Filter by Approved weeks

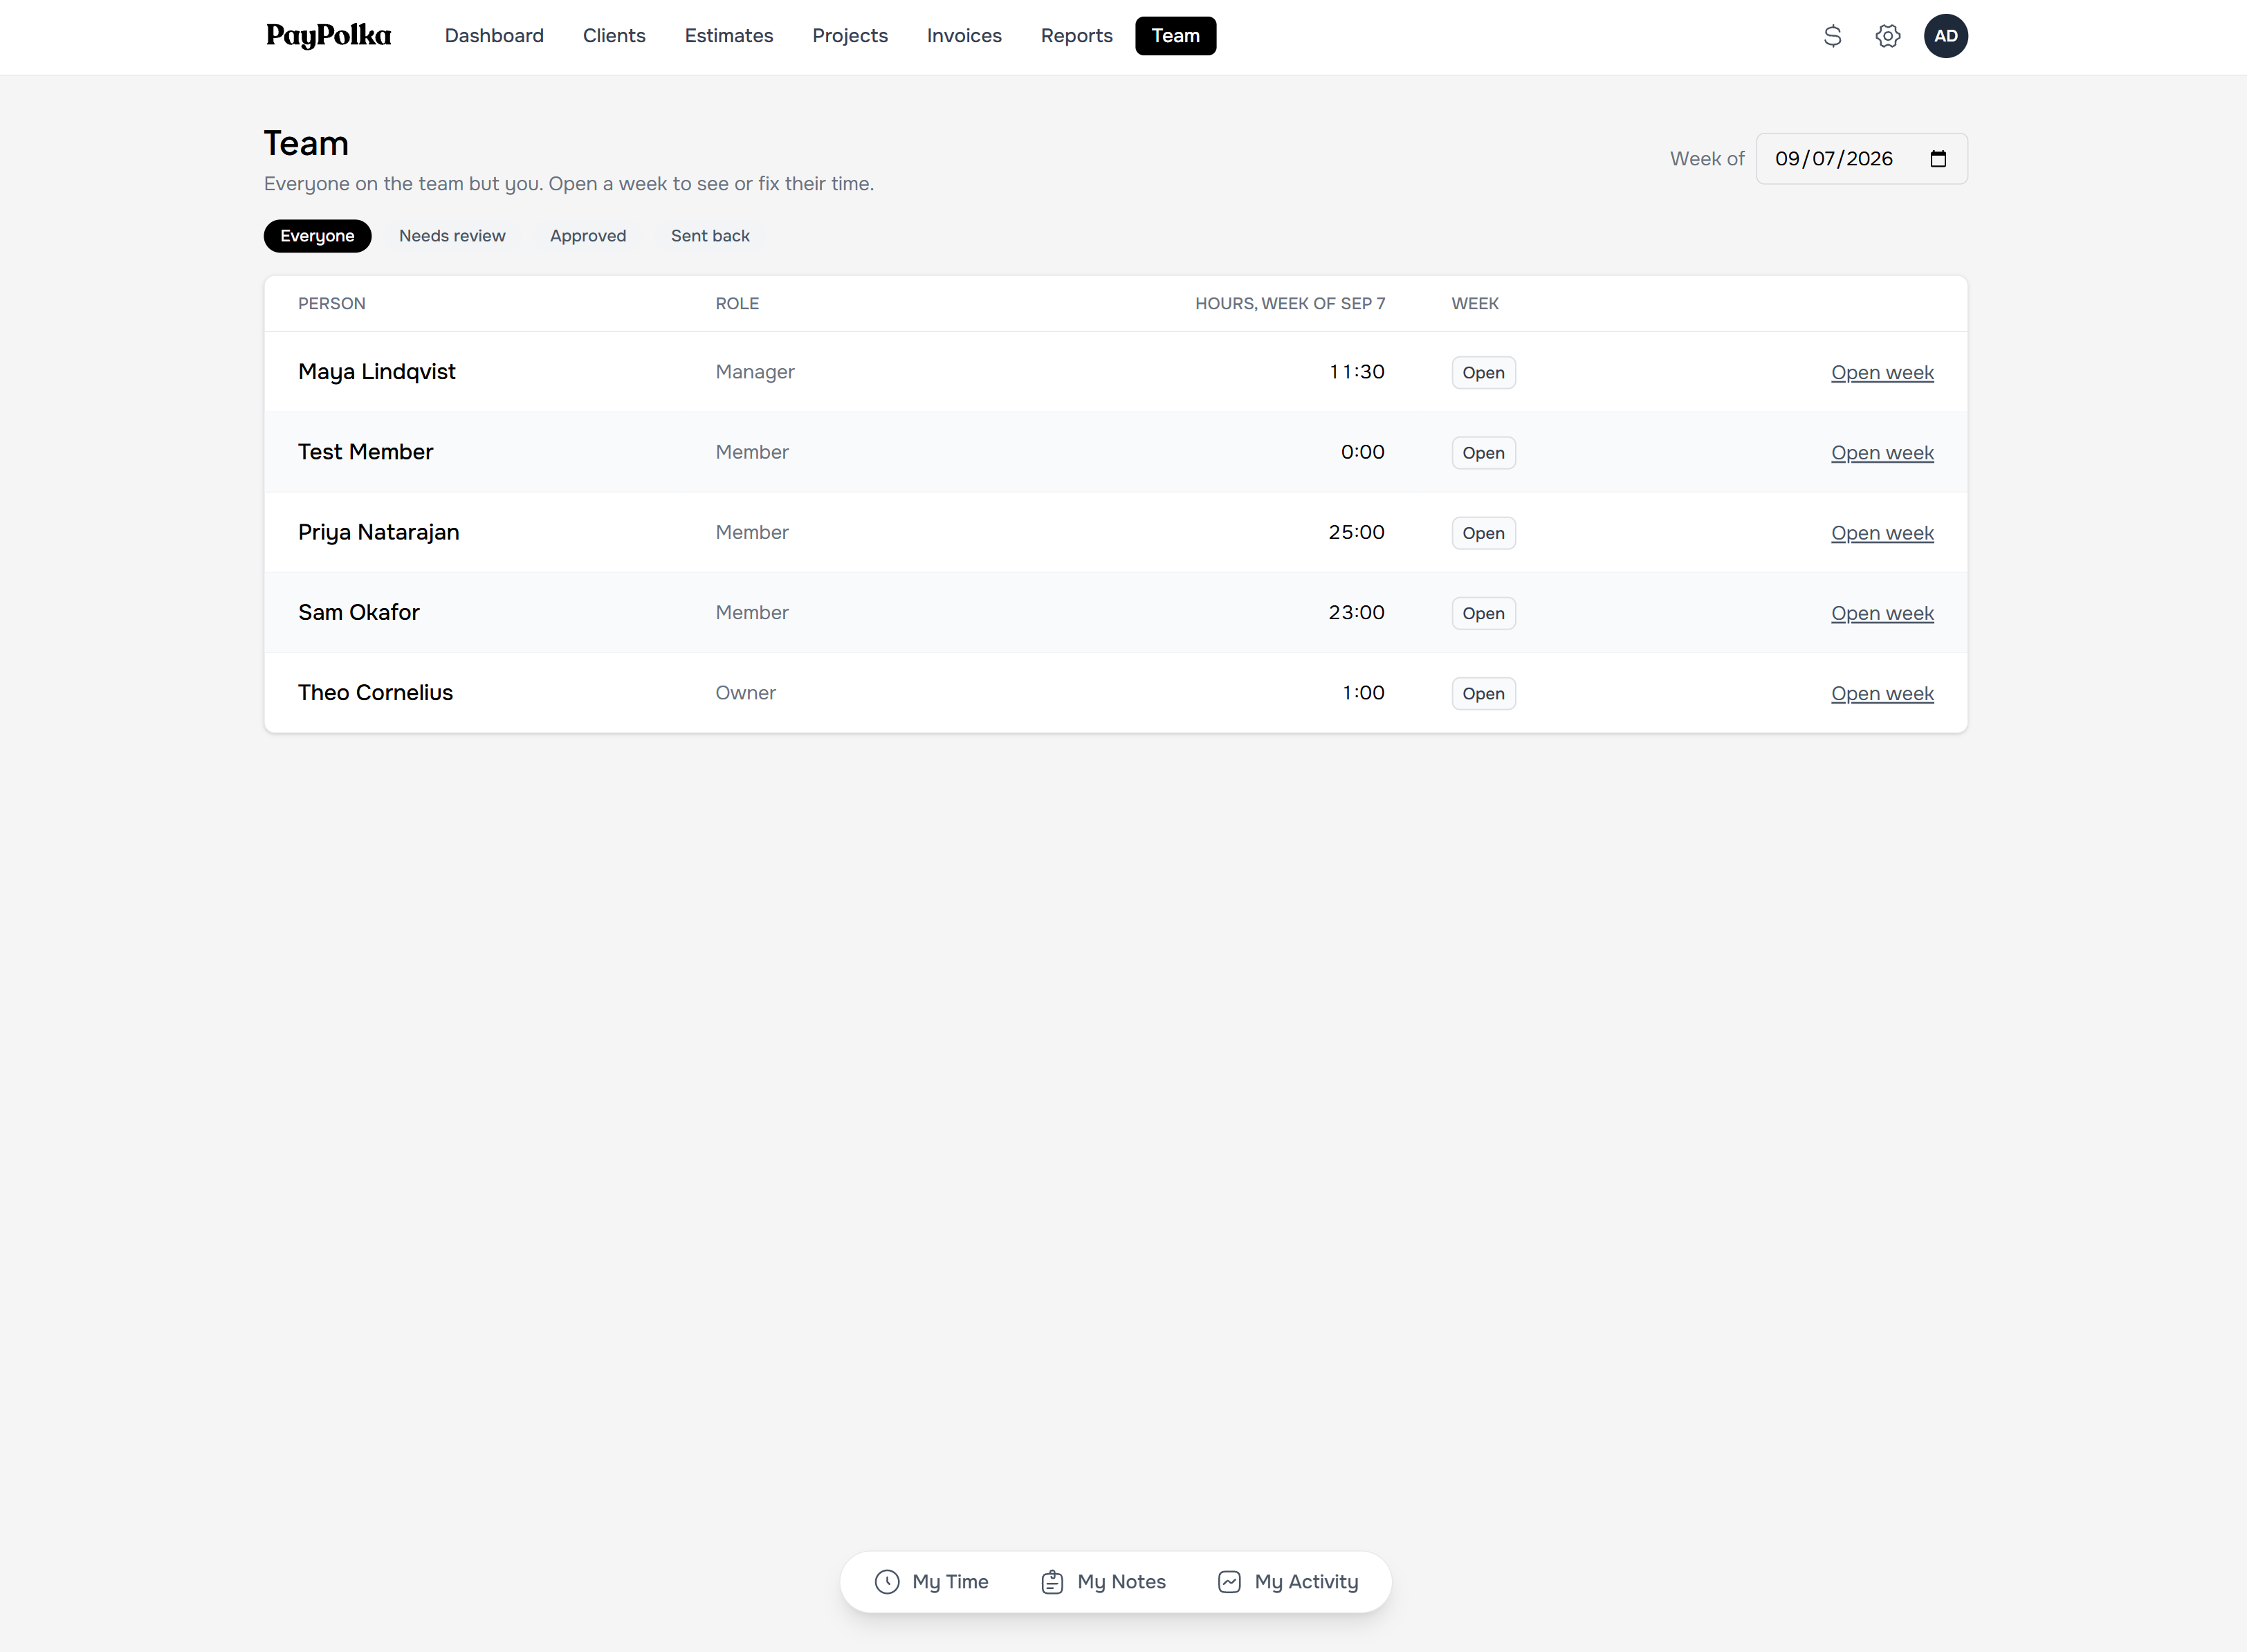[x=588, y=236]
